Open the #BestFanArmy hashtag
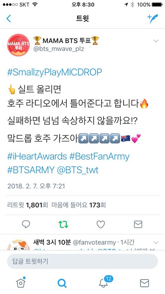Viewport: 165px width, 294px height. click(x=100, y=156)
